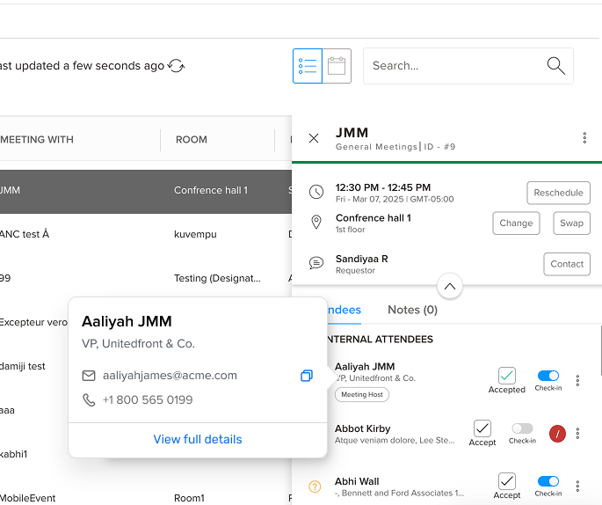Switch to calendar view

tap(337, 66)
